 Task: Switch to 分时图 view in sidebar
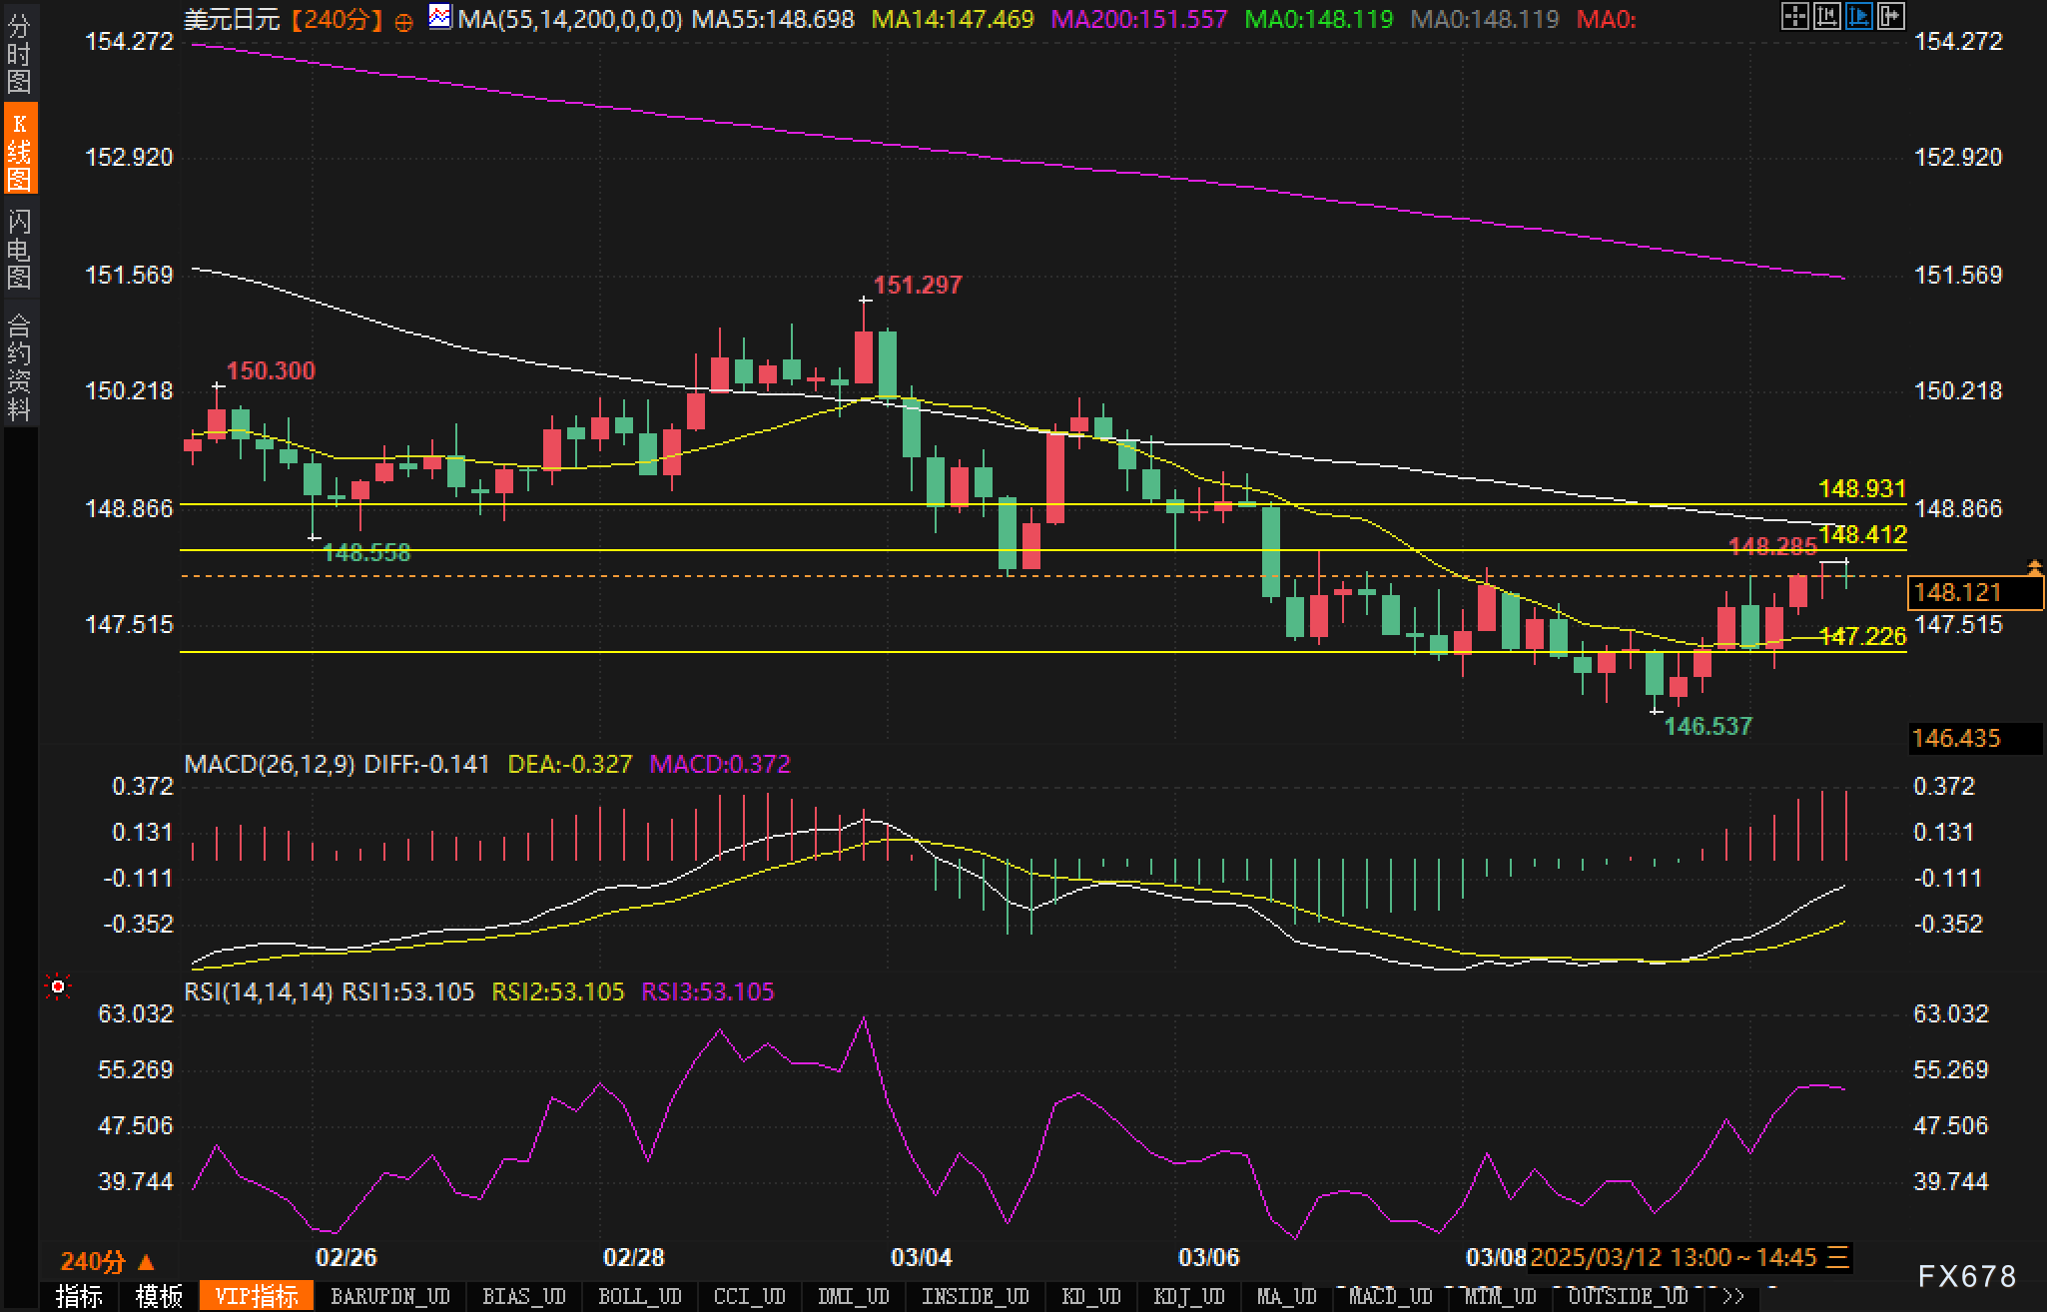click(19, 54)
